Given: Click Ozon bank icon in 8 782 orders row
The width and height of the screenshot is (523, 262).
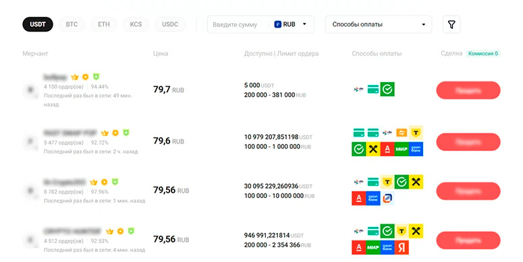Looking at the screenshot, I should pos(373,198).
